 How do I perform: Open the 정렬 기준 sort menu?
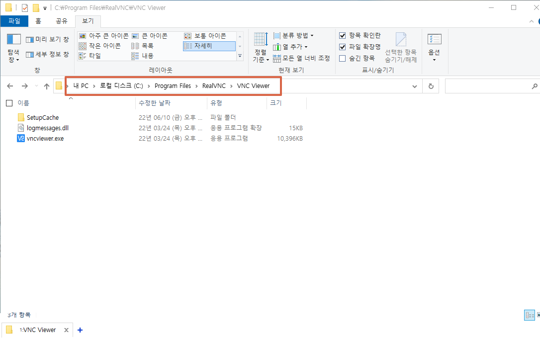261,48
